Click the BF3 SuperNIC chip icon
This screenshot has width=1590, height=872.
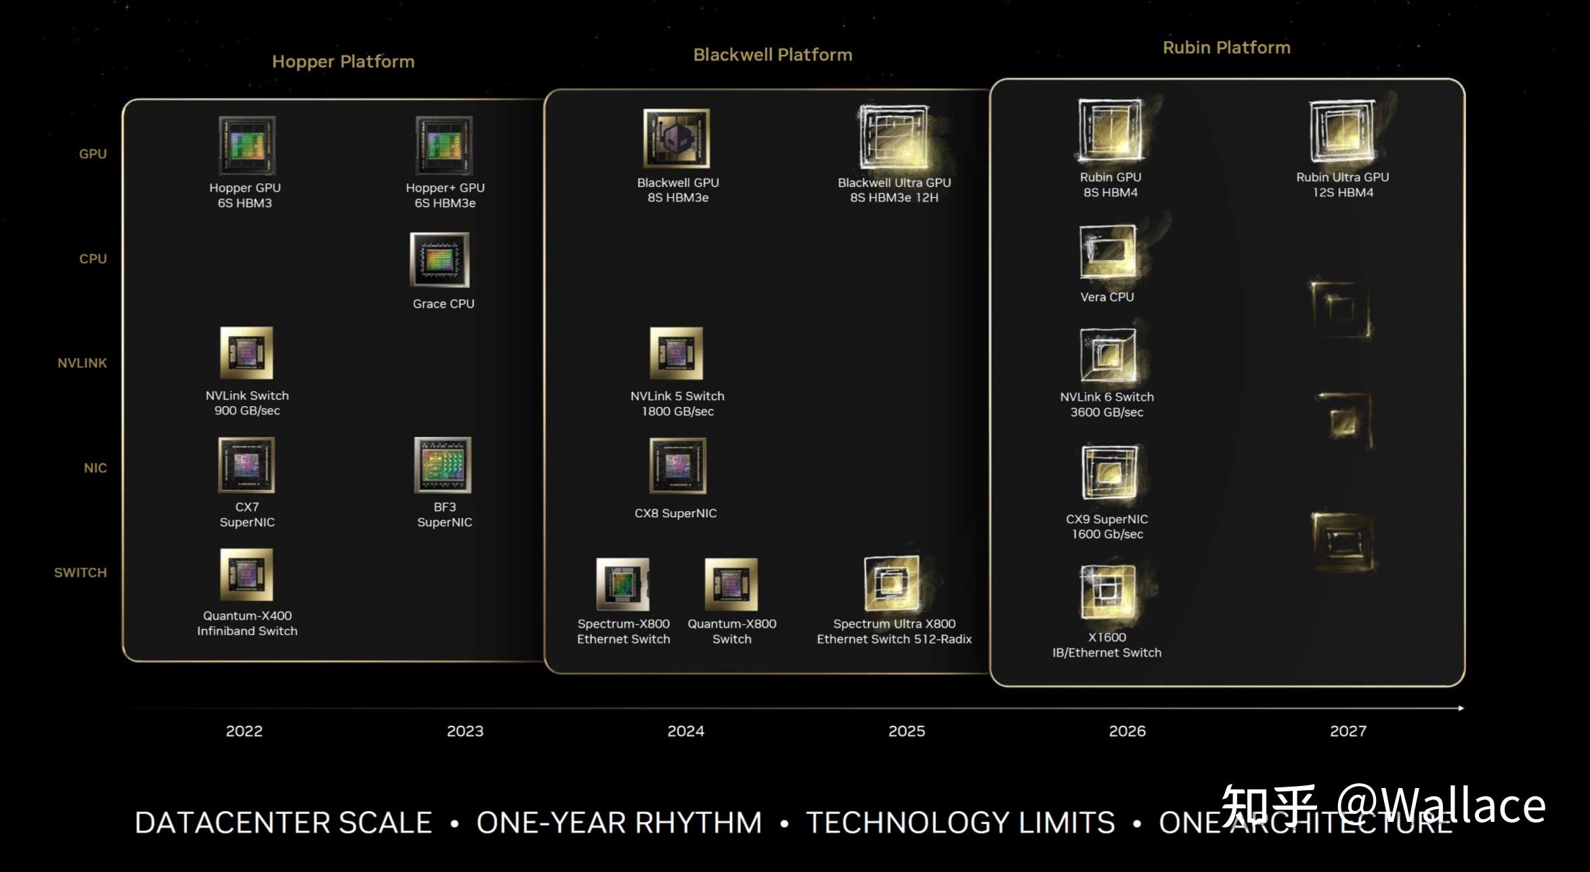[443, 465]
